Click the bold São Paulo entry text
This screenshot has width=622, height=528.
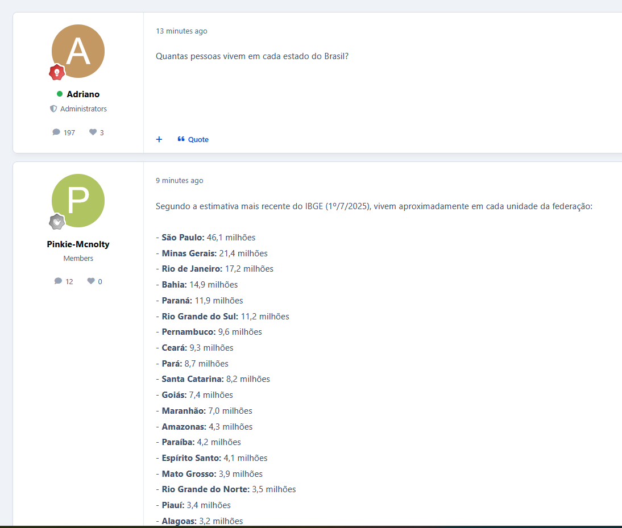(183, 238)
